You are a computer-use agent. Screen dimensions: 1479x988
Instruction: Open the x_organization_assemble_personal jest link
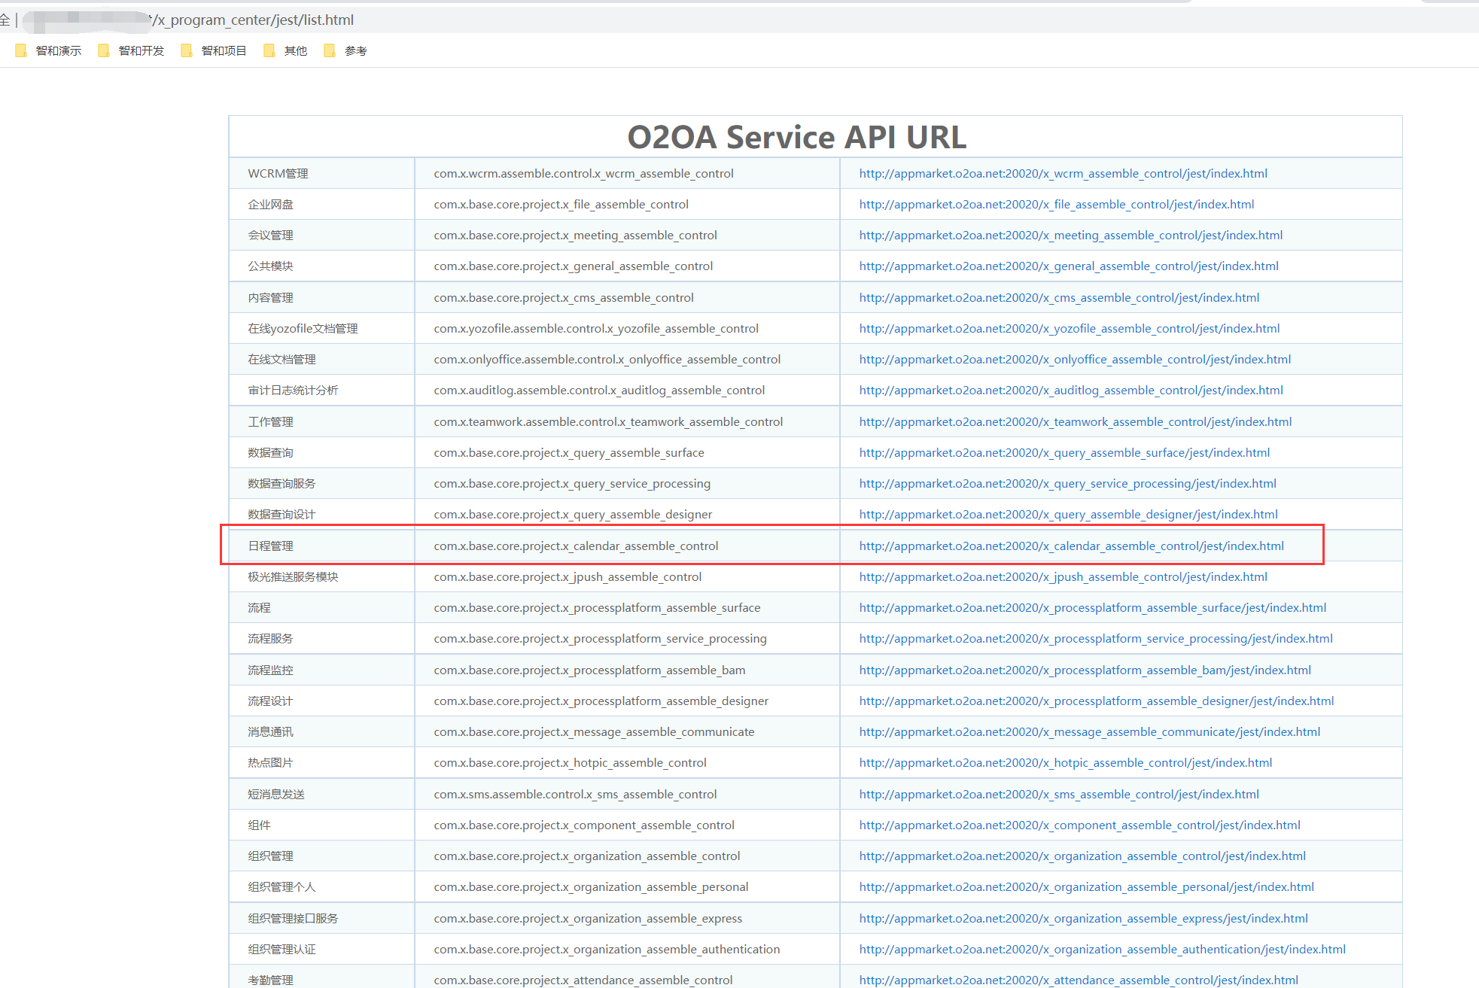point(1086,886)
